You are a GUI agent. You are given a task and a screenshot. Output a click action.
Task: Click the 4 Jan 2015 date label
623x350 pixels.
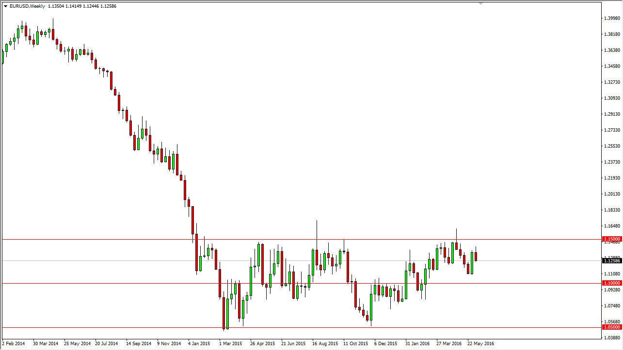pyautogui.click(x=200, y=344)
